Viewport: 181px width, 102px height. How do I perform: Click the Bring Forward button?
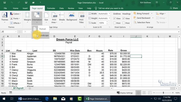click(x=142, y=14)
